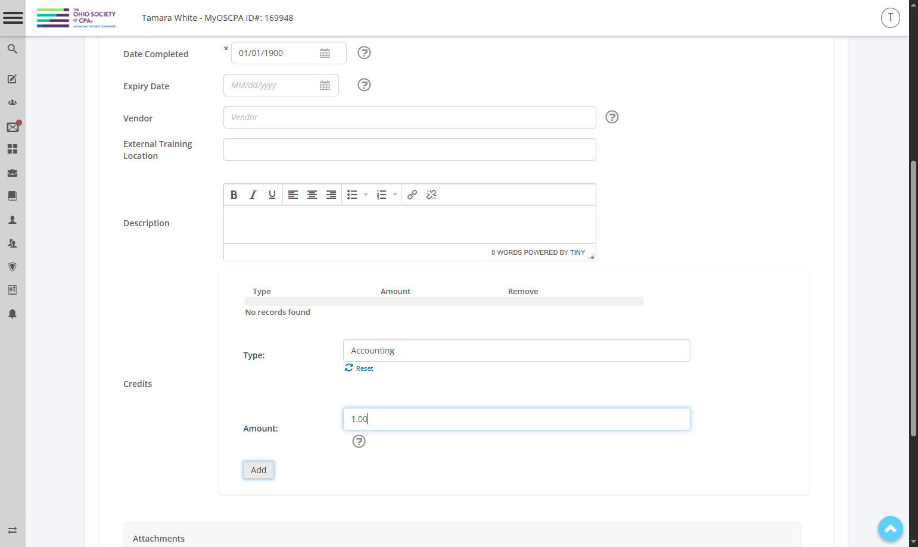Show help for Expiry Date field
Image resolution: width=918 pixels, height=547 pixels.
tap(364, 85)
